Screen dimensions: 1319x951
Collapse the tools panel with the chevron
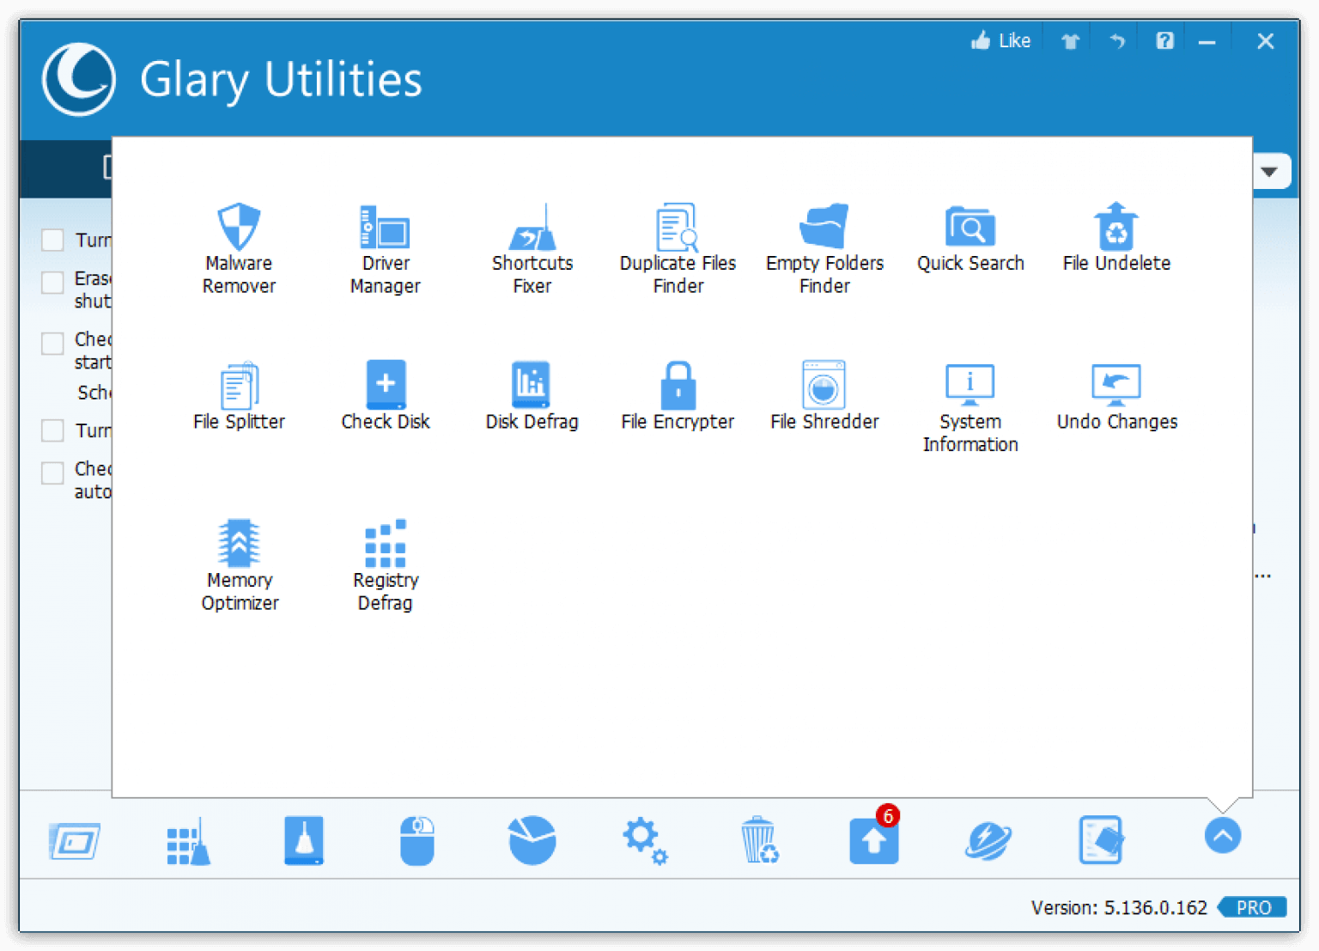point(1223,835)
